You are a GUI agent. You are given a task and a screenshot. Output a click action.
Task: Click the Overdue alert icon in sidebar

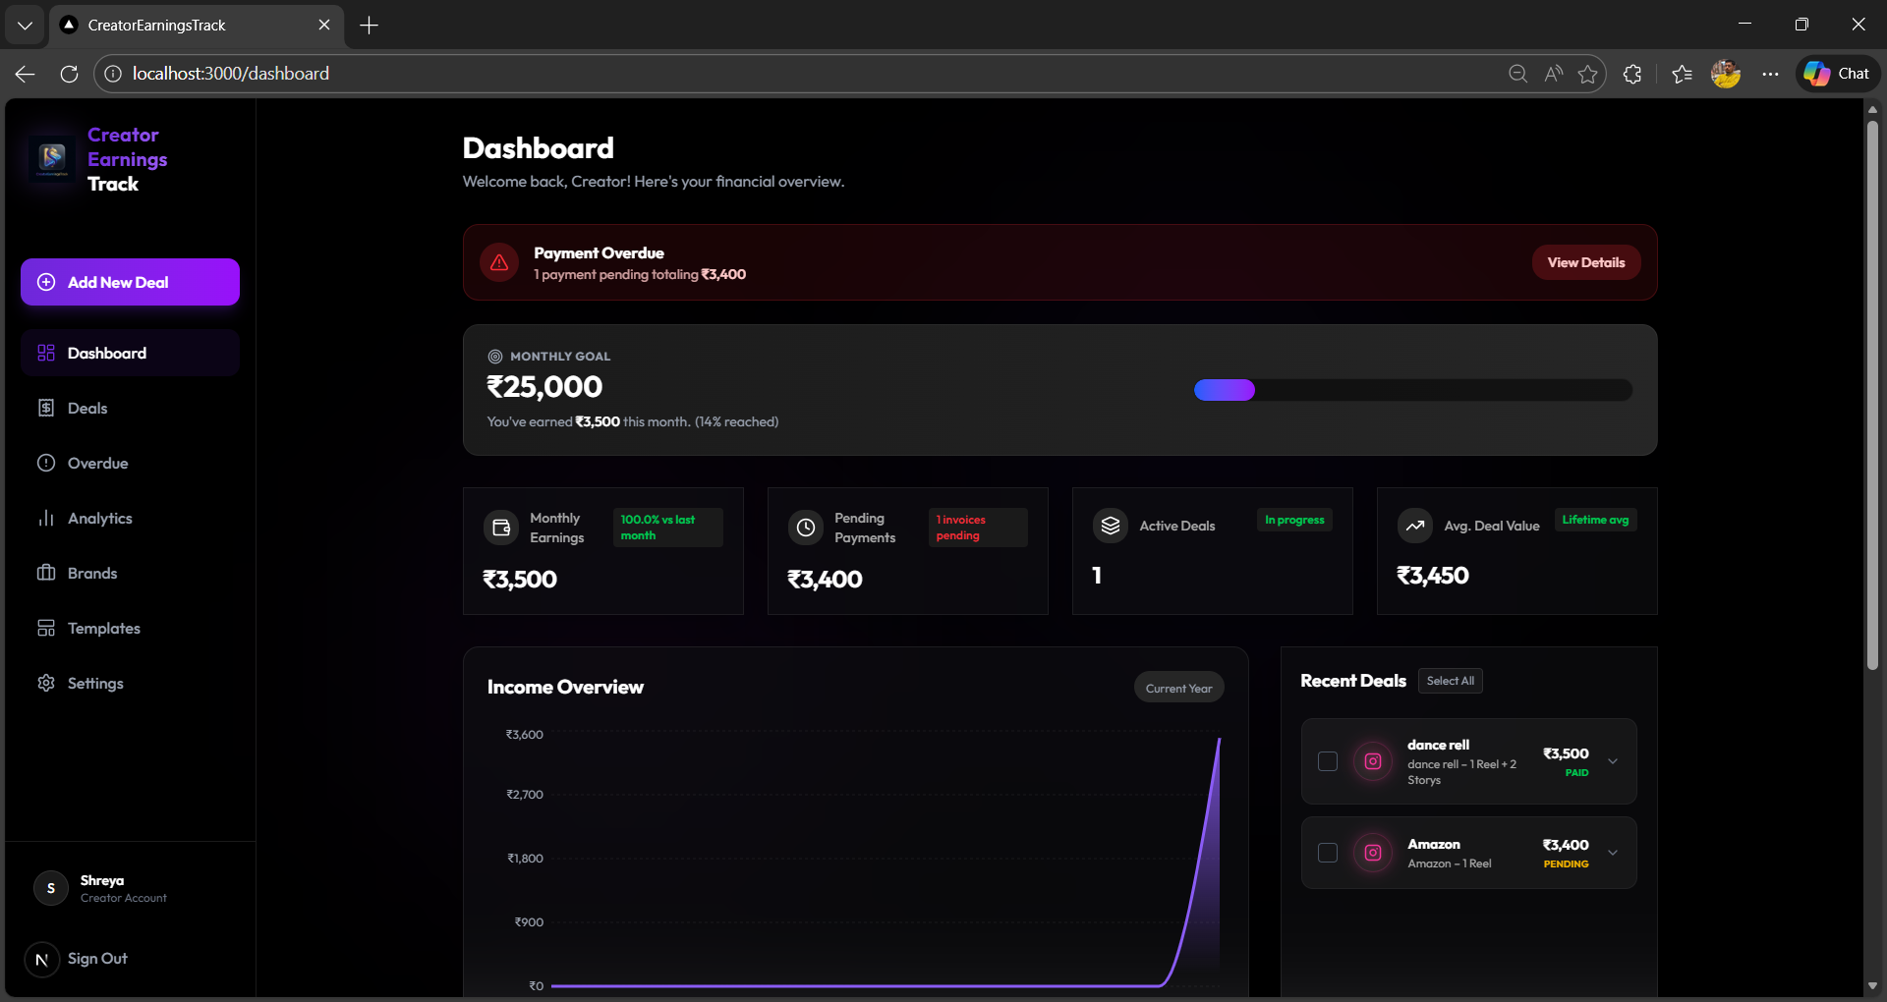pyautogui.click(x=45, y=463)
